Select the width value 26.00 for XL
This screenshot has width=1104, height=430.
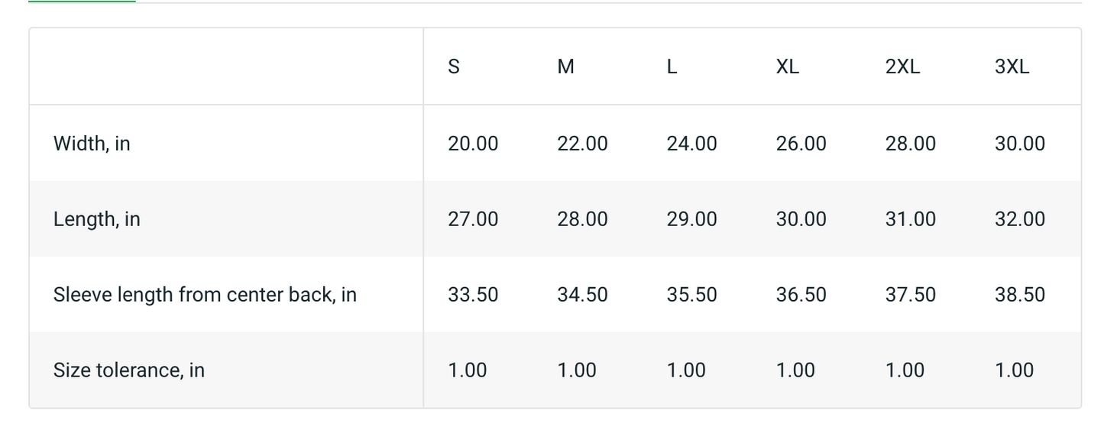(x=801, y=144)
